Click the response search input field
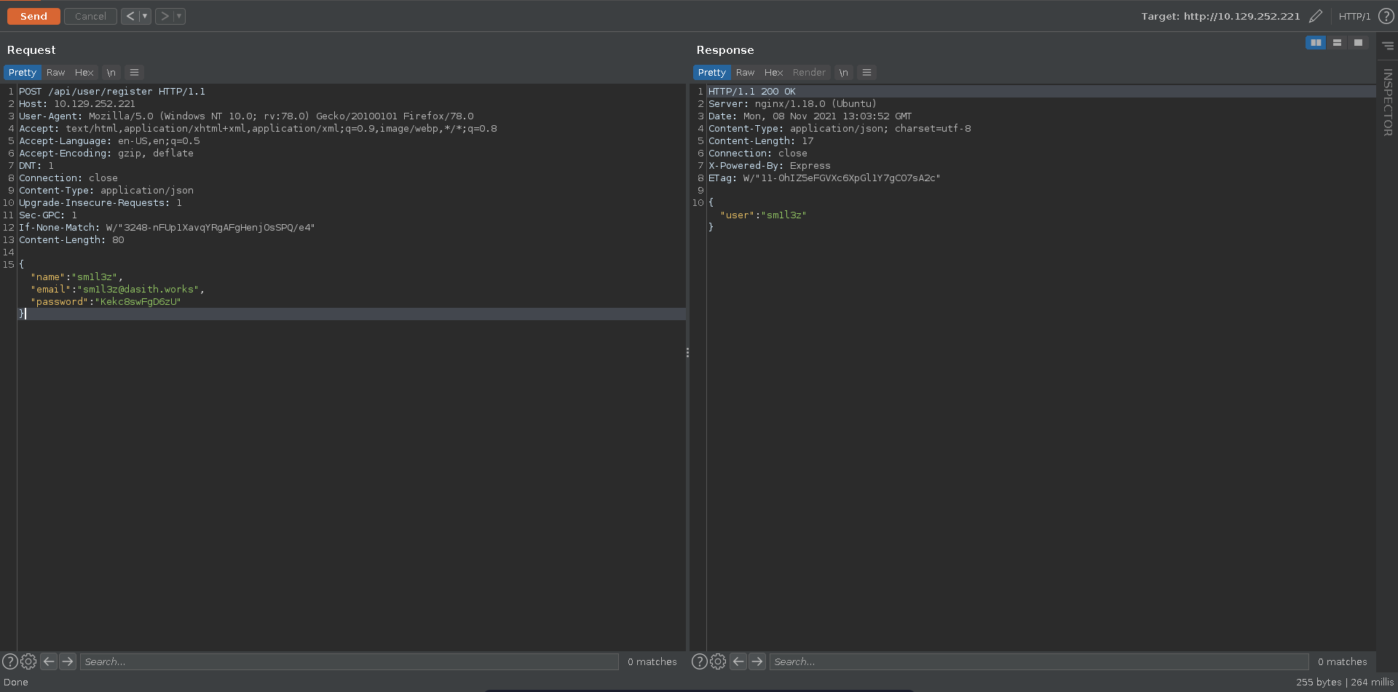The width and height of the screenshot is (1398, 692). [x=1038, y=661]
